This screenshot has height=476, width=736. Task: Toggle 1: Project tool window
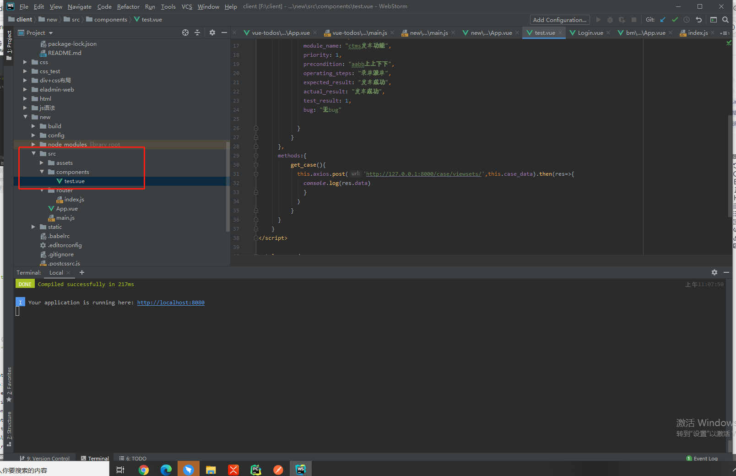tap(9, 45)
